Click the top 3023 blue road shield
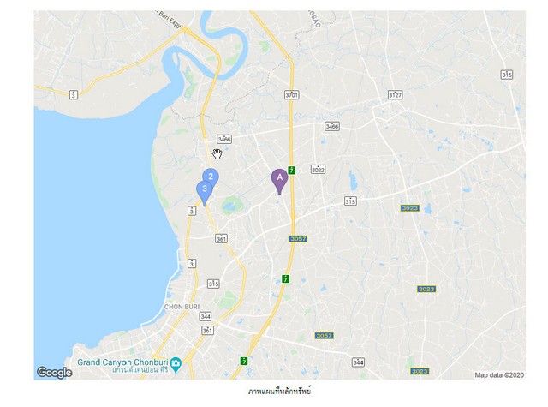This screenshot has width=548, height=407. [x=409, y=208]
